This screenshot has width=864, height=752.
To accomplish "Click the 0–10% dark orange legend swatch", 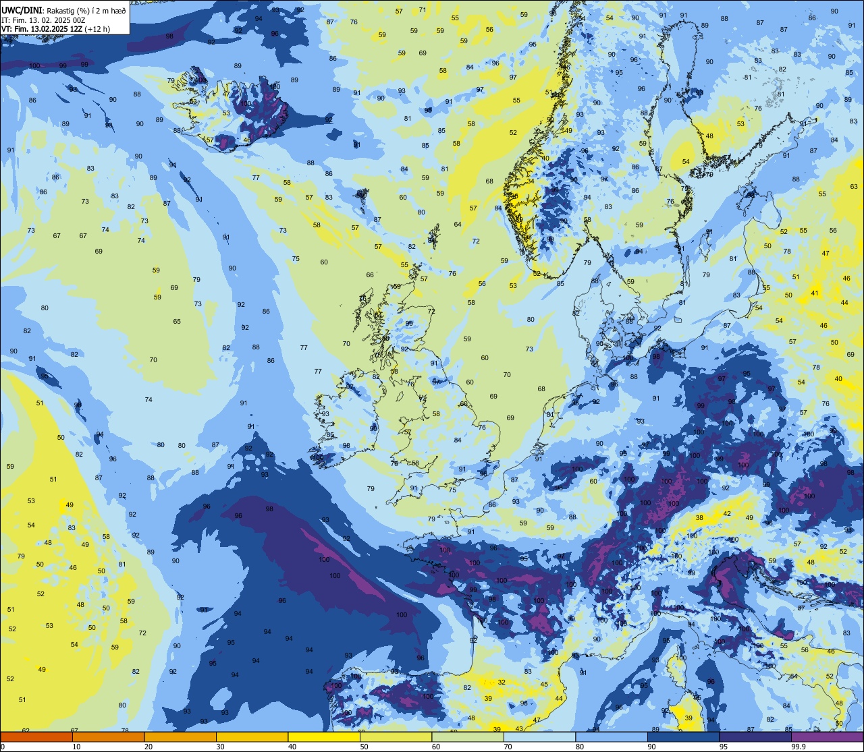I will pos(36,737).
